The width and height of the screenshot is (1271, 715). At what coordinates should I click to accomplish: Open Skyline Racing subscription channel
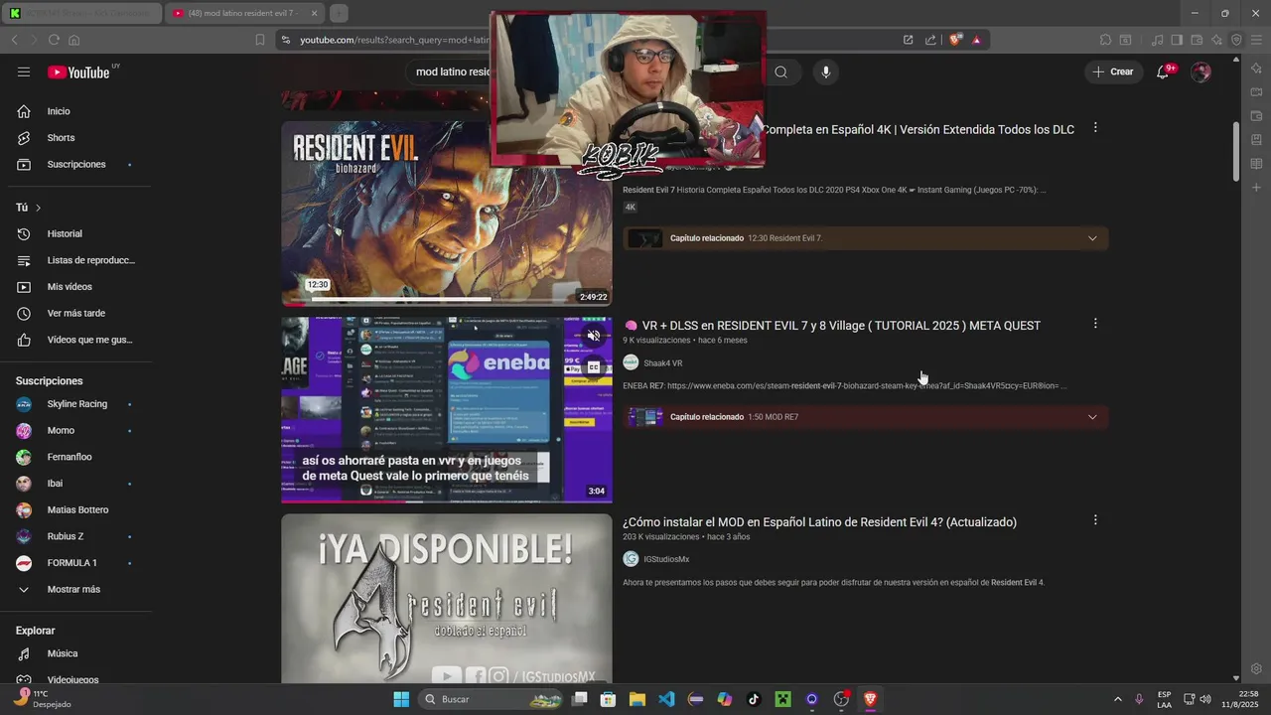point(75,404)
